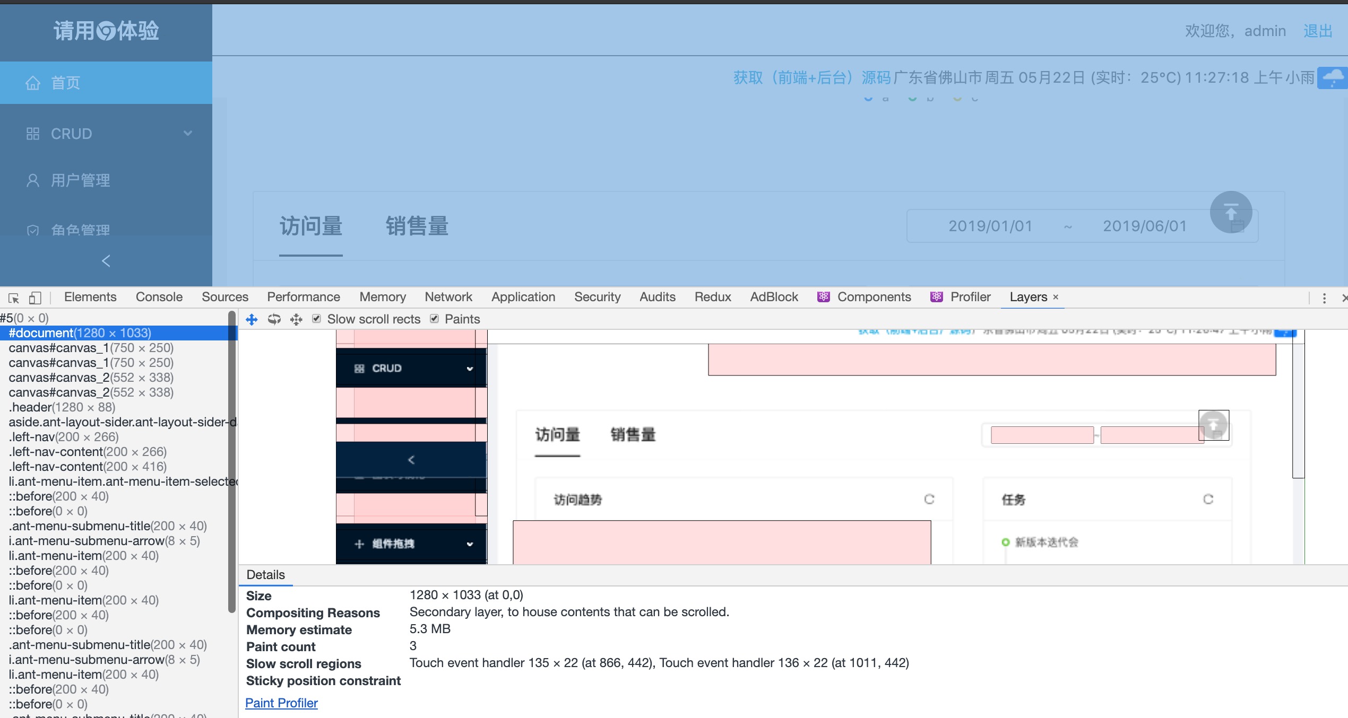Click the home icon beside 首页
The image size is (1348, 718).
(33, 83)
